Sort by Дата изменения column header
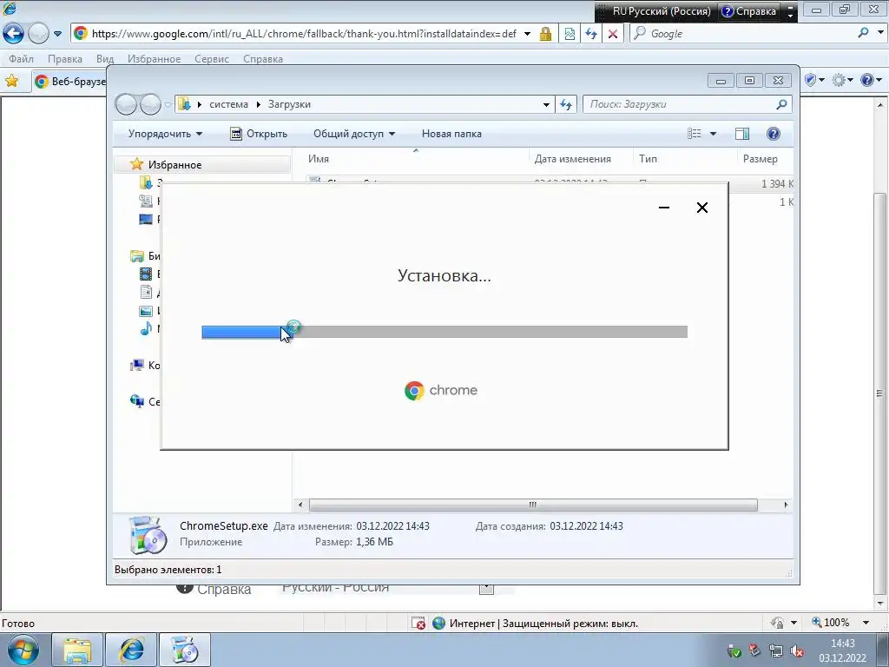The image size is (889, 667). coord(573,159)
